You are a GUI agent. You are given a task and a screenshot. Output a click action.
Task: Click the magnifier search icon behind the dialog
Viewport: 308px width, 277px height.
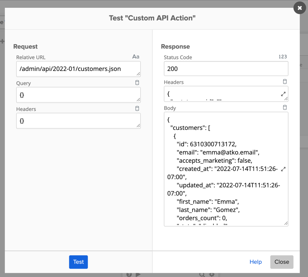[202, 274]
